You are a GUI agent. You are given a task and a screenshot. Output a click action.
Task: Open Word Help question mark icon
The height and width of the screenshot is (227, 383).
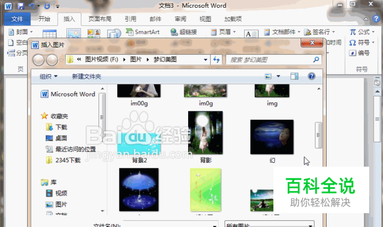376,19
